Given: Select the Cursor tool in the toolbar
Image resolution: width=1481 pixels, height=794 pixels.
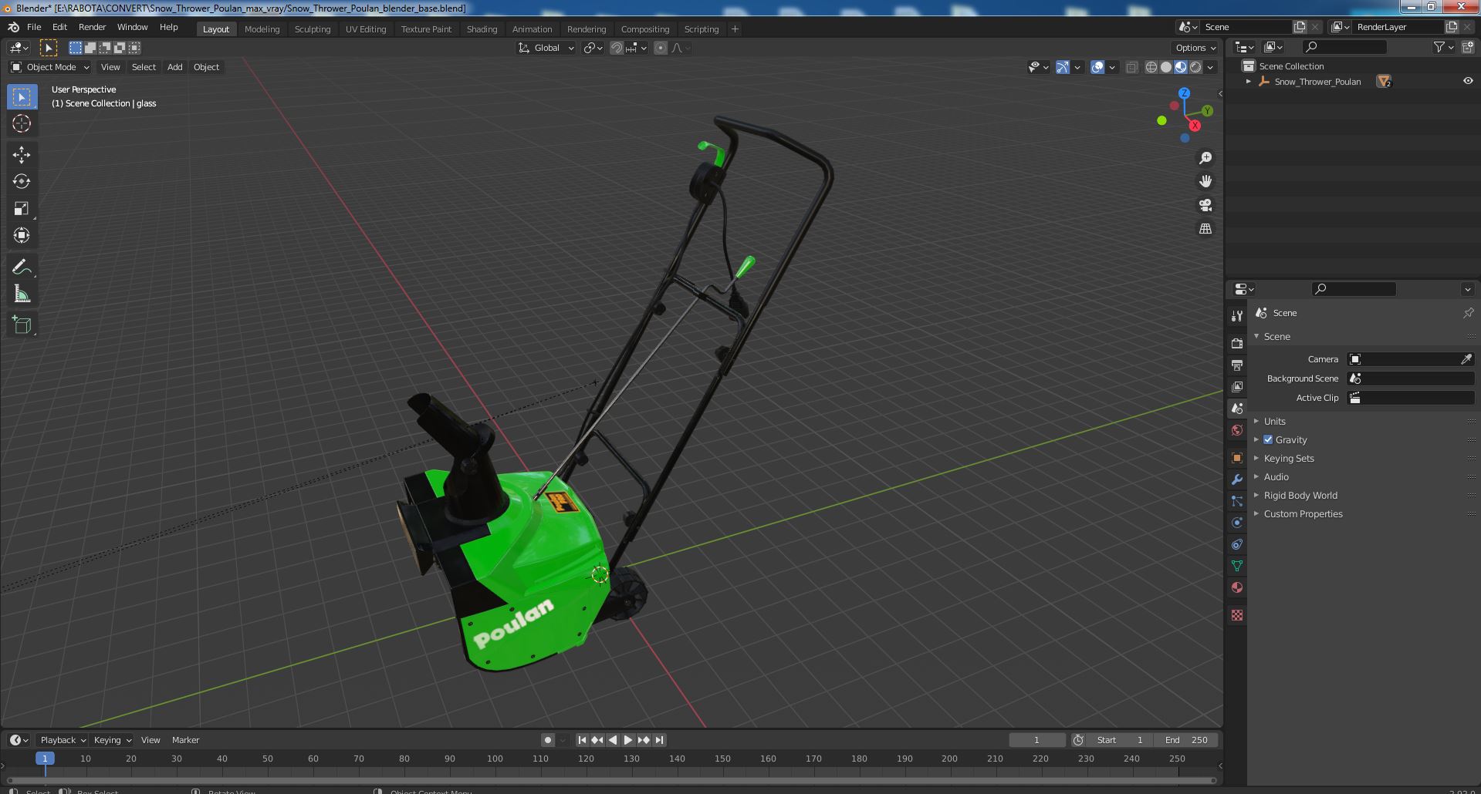Looking at the screenshot, I should (x=22, y=123).
